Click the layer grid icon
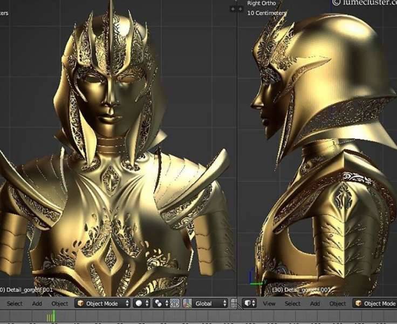The image size is (397, 324). tap(234, 303)
